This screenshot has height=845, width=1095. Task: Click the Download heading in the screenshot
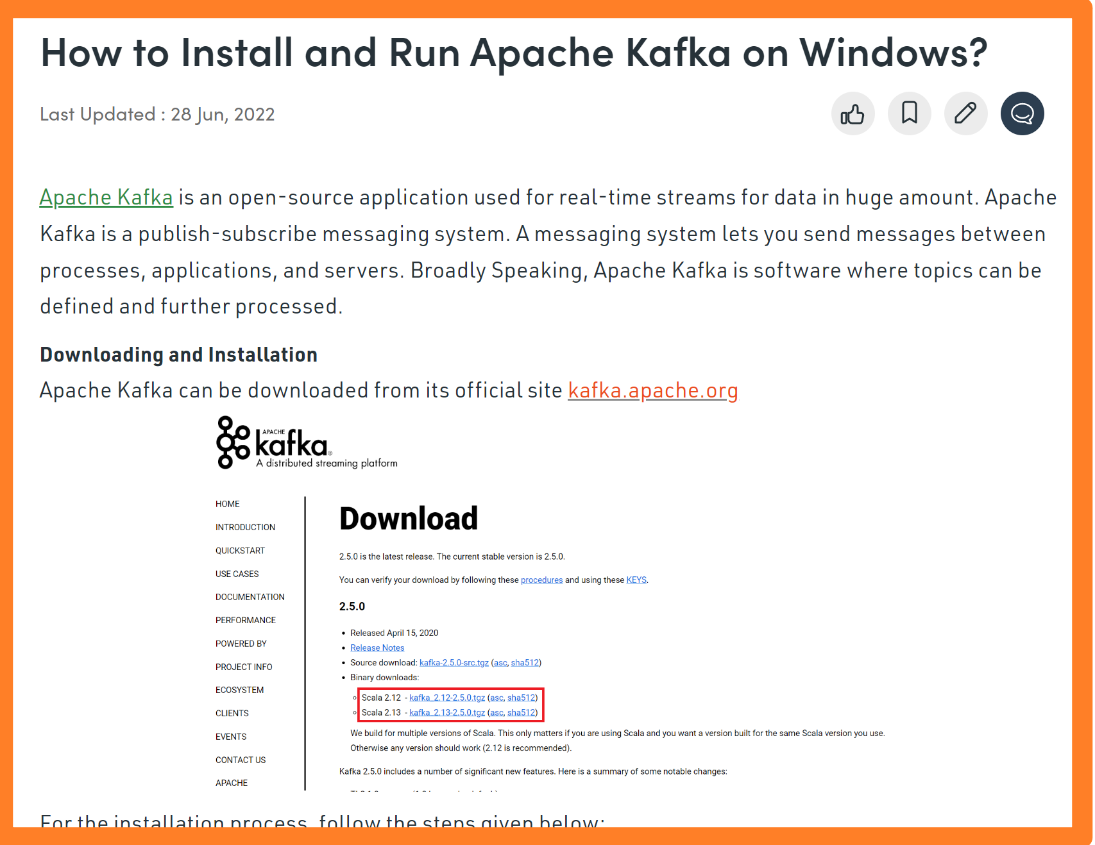[x=408, y=519]
